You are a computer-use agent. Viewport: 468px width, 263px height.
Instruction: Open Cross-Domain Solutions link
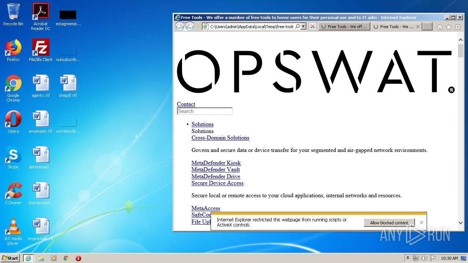(x=220, y=138)
